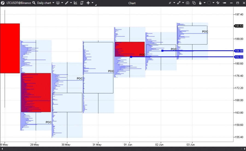Toggle the padlock lock icon

tap(200, 3)
